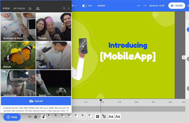Viewport: 189px width, 123px height.
Task: Click the first Aa text layer
Action: point(111,117)
